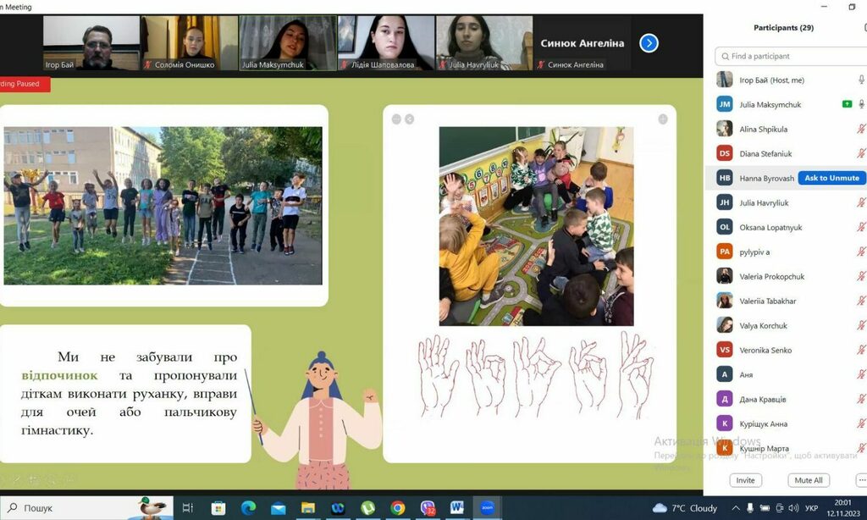Click the Invite button
This screenshot has width=867, height=520.
click(745, 480)
